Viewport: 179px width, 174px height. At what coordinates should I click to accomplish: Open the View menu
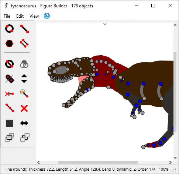(34, 16)
